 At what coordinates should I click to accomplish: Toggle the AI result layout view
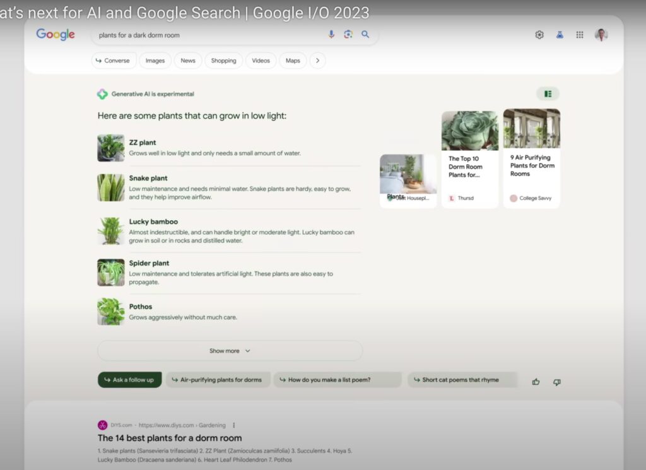point(548,94)
